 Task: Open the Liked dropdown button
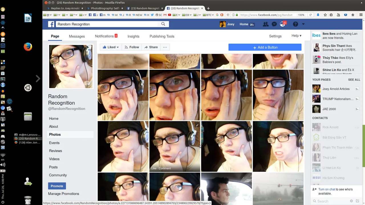[x=111, y=47]
